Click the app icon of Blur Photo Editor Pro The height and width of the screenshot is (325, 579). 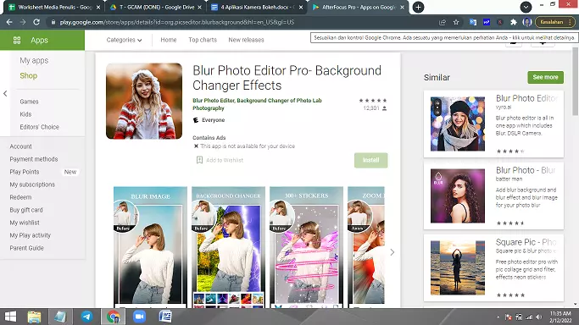pos(144,101)
